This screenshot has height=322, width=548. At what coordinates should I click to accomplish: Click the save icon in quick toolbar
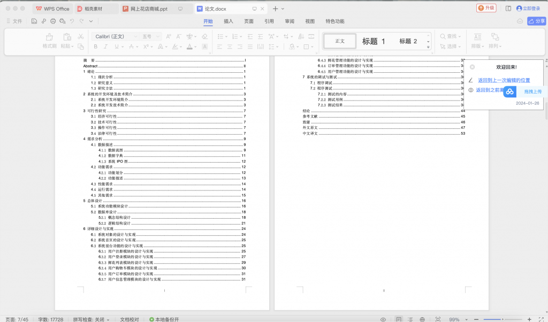click(34, 21)
